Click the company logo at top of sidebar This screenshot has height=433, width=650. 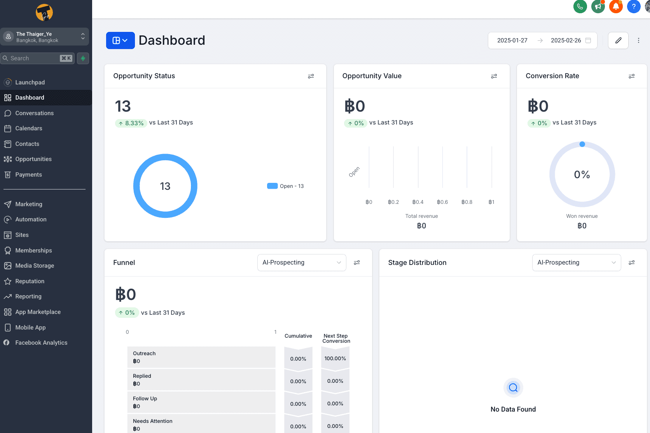pos(44,13)
